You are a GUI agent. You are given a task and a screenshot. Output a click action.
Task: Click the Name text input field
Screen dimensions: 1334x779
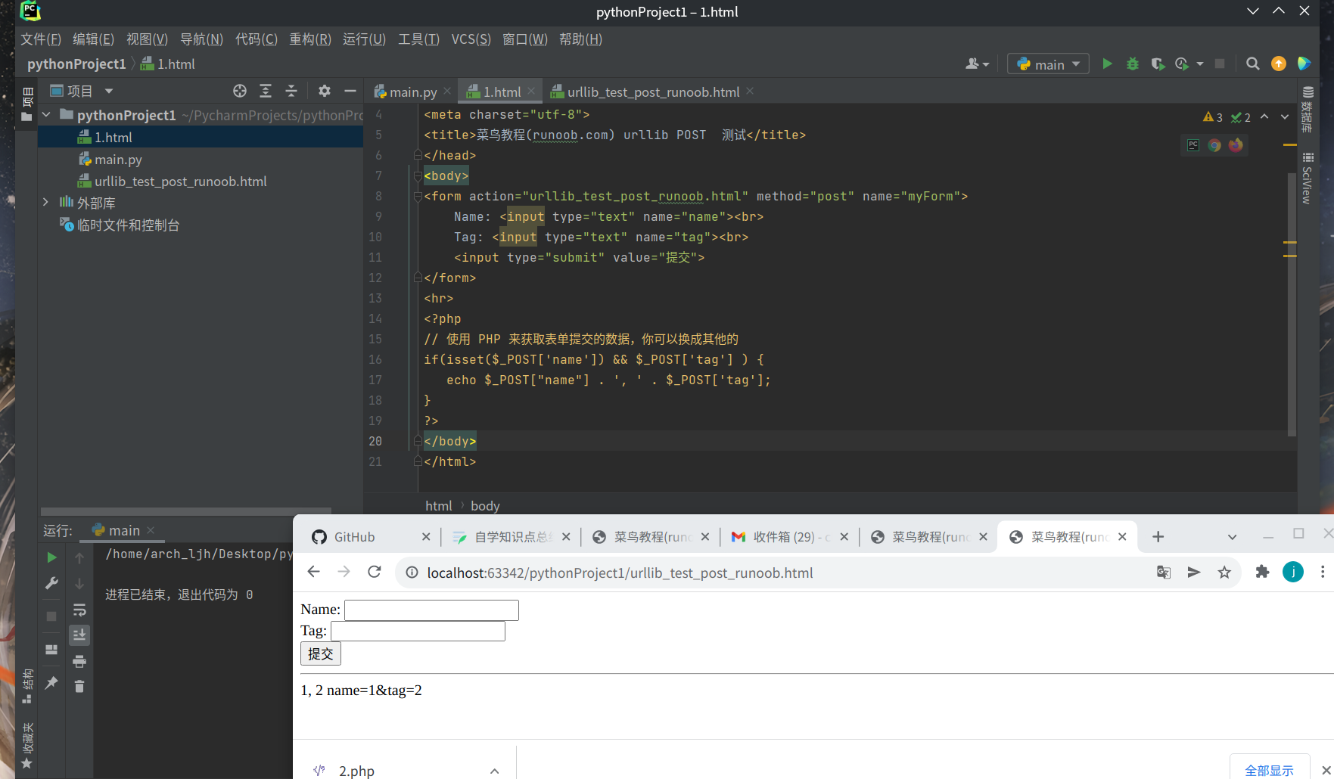[431, 610]
